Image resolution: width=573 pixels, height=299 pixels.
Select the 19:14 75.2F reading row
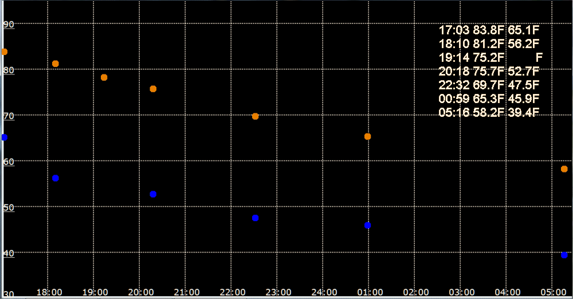pos(490,58)
